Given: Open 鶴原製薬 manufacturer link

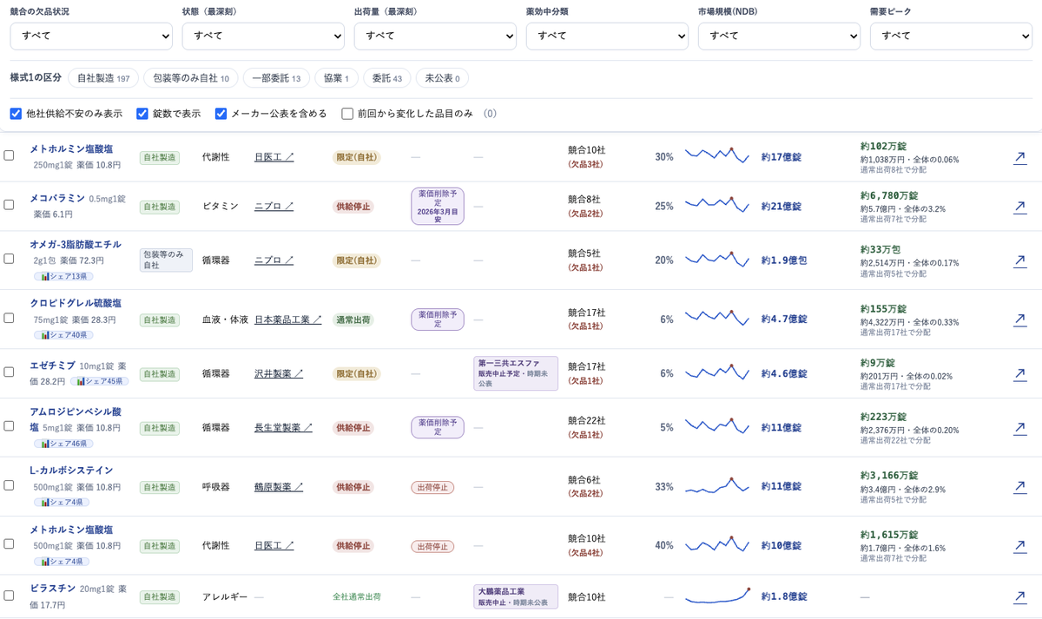Looking at the screenshot, I should pos(279,487).
